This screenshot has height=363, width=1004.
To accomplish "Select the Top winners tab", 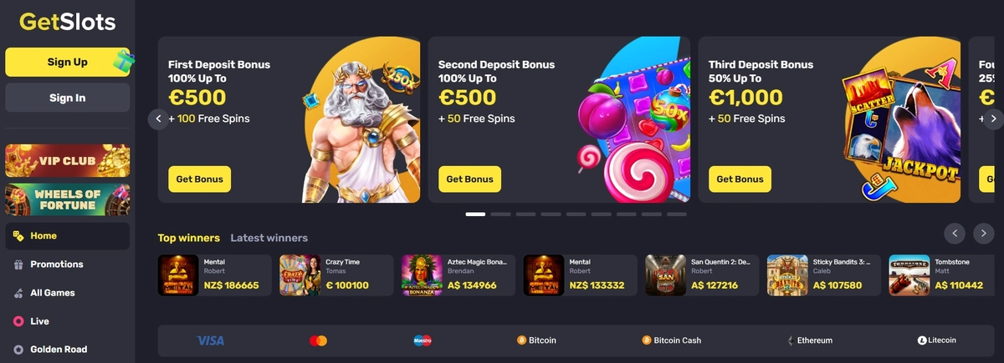I will click(x=189, y=238).
